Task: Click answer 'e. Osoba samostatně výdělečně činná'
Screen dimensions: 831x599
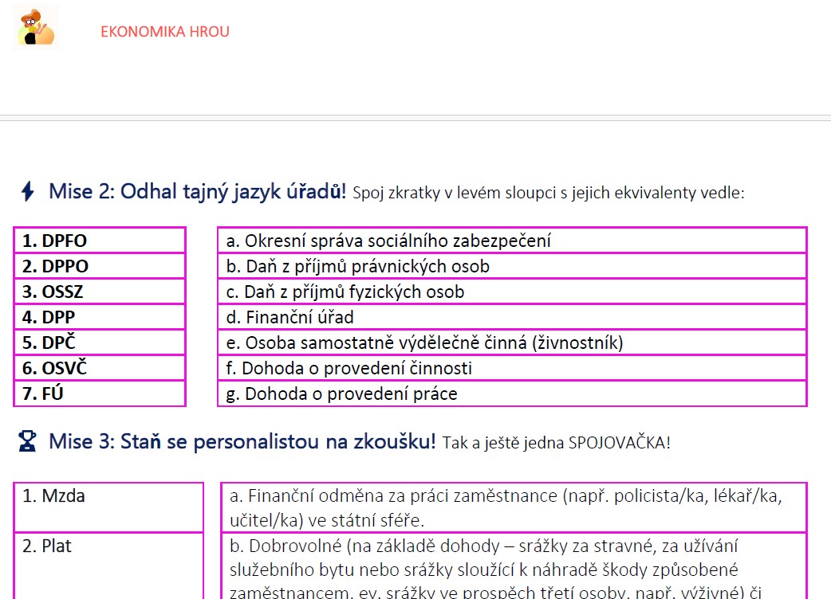Action: point(512,343)
